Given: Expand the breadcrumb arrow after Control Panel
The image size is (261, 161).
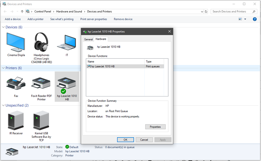Looking at the screenshot, I should pos(54,11).
